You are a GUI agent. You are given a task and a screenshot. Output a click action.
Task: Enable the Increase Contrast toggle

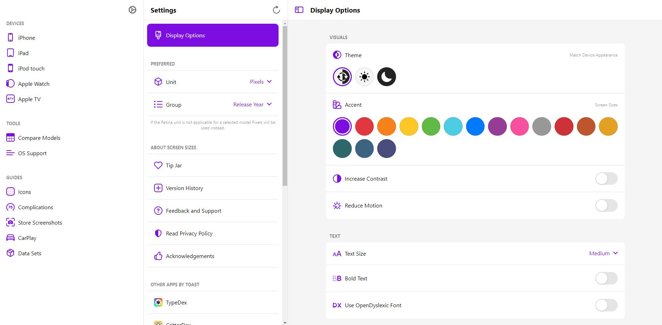[606, 179]
